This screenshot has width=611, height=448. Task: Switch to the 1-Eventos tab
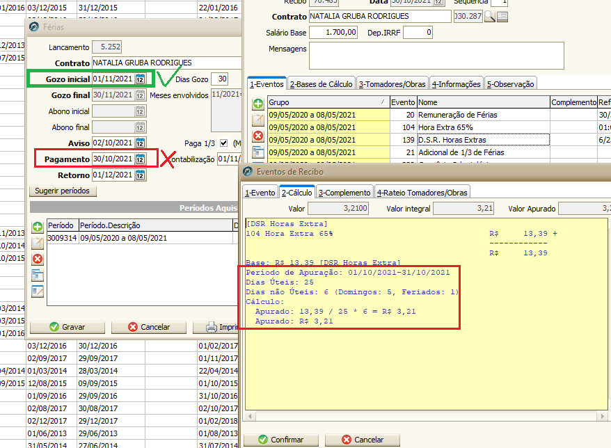[x=267, y=84]
